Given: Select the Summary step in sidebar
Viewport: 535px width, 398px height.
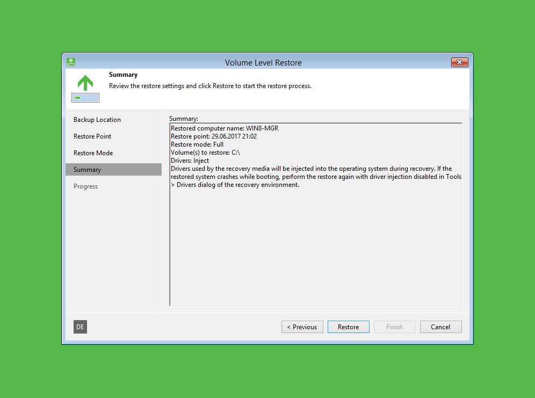Looking at the screenshot, I should click(88, 170).
